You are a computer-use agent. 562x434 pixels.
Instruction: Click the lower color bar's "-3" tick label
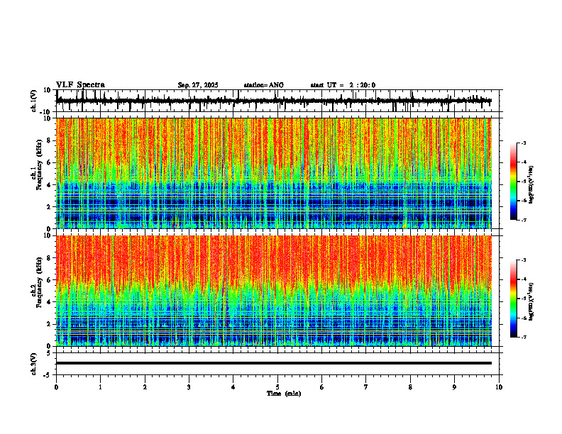523,260
